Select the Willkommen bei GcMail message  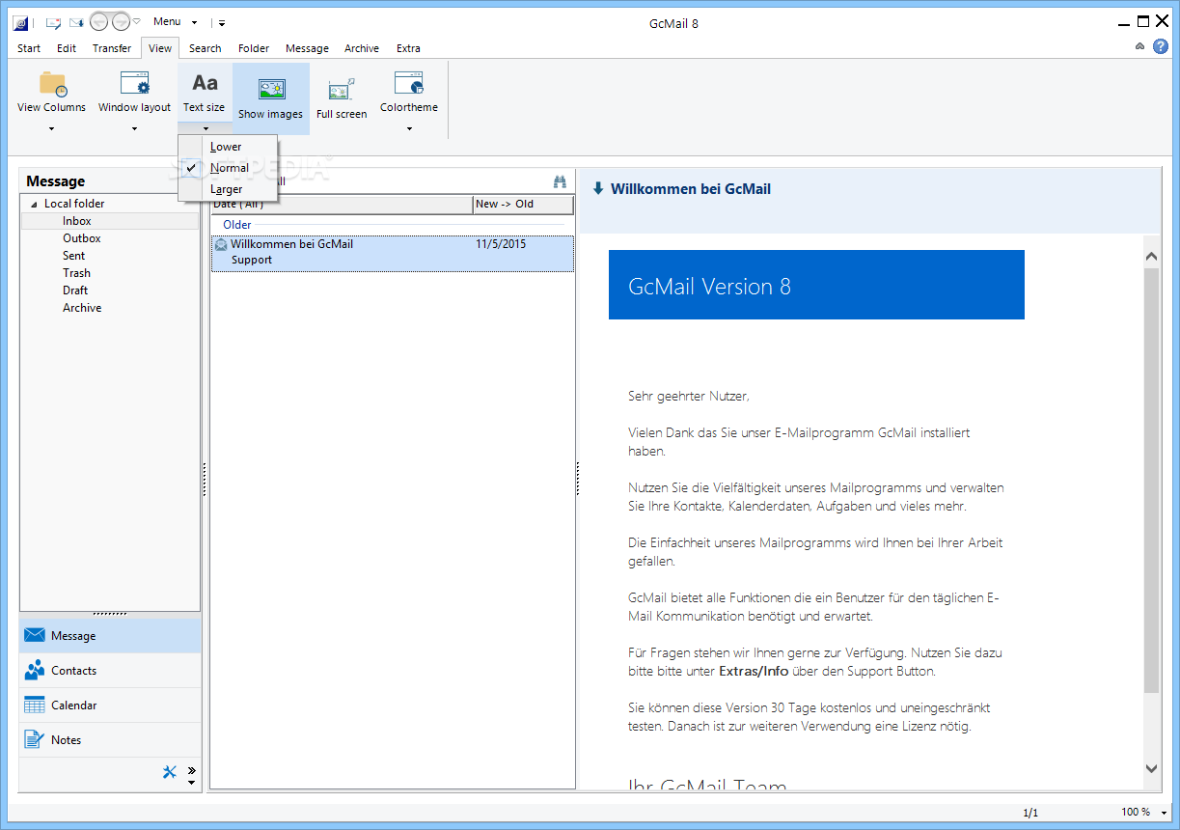[393, 253]
